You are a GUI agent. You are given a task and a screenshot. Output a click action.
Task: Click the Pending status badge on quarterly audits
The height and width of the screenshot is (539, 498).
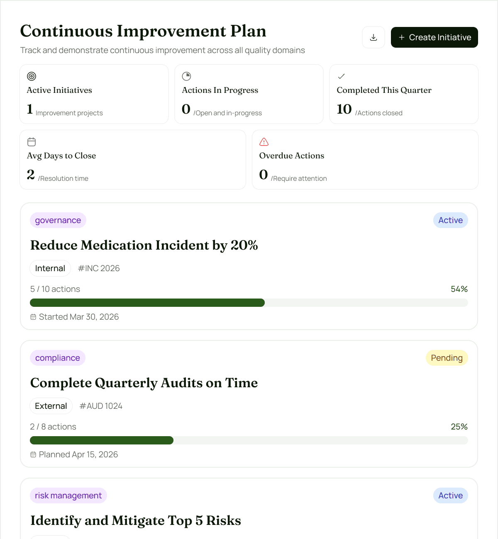447,357
